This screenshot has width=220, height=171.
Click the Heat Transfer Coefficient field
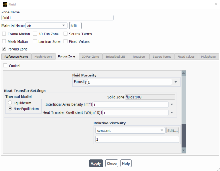(x=136, y=113)
